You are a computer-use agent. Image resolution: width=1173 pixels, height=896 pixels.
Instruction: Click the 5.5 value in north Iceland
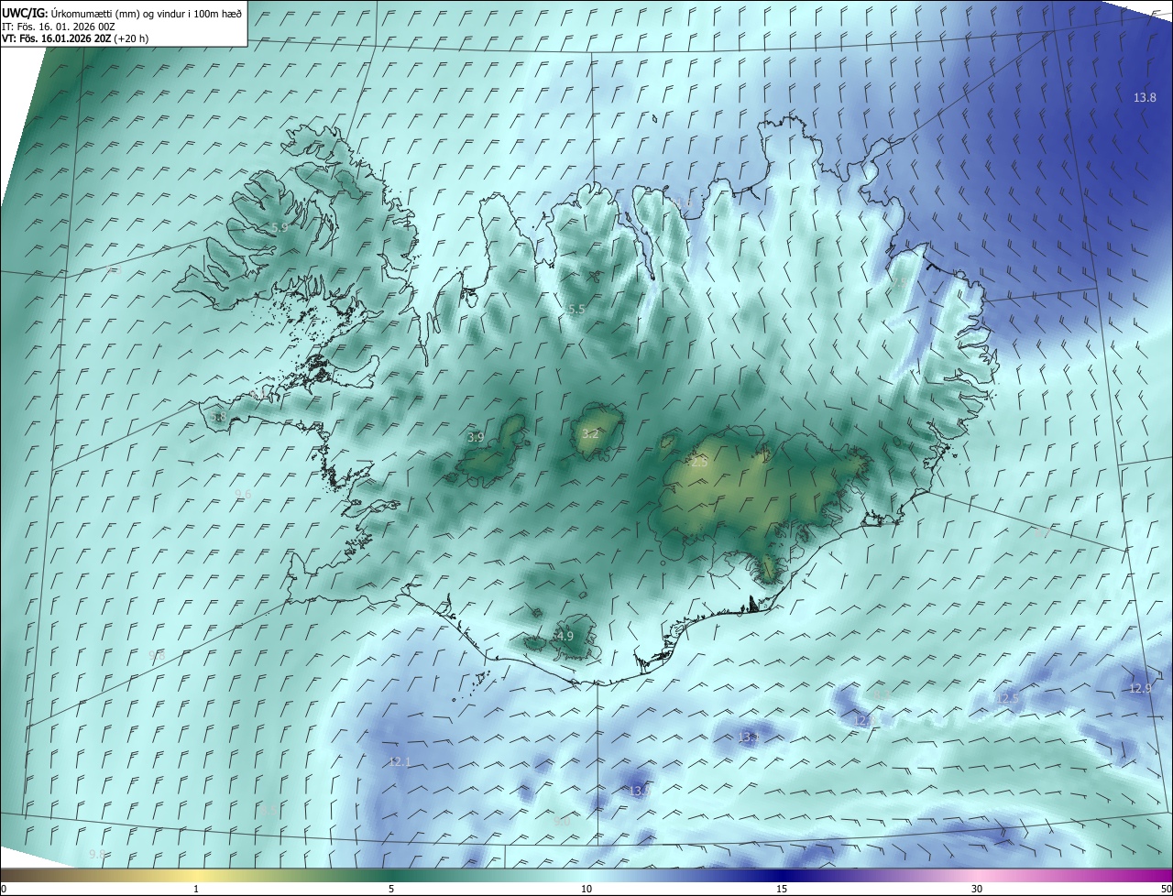576,310
